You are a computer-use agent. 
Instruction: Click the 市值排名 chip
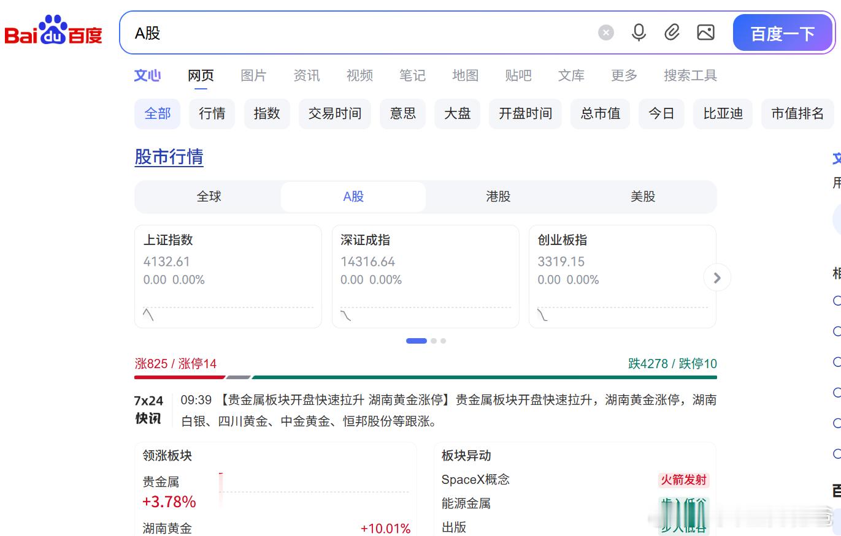point(797,113)
